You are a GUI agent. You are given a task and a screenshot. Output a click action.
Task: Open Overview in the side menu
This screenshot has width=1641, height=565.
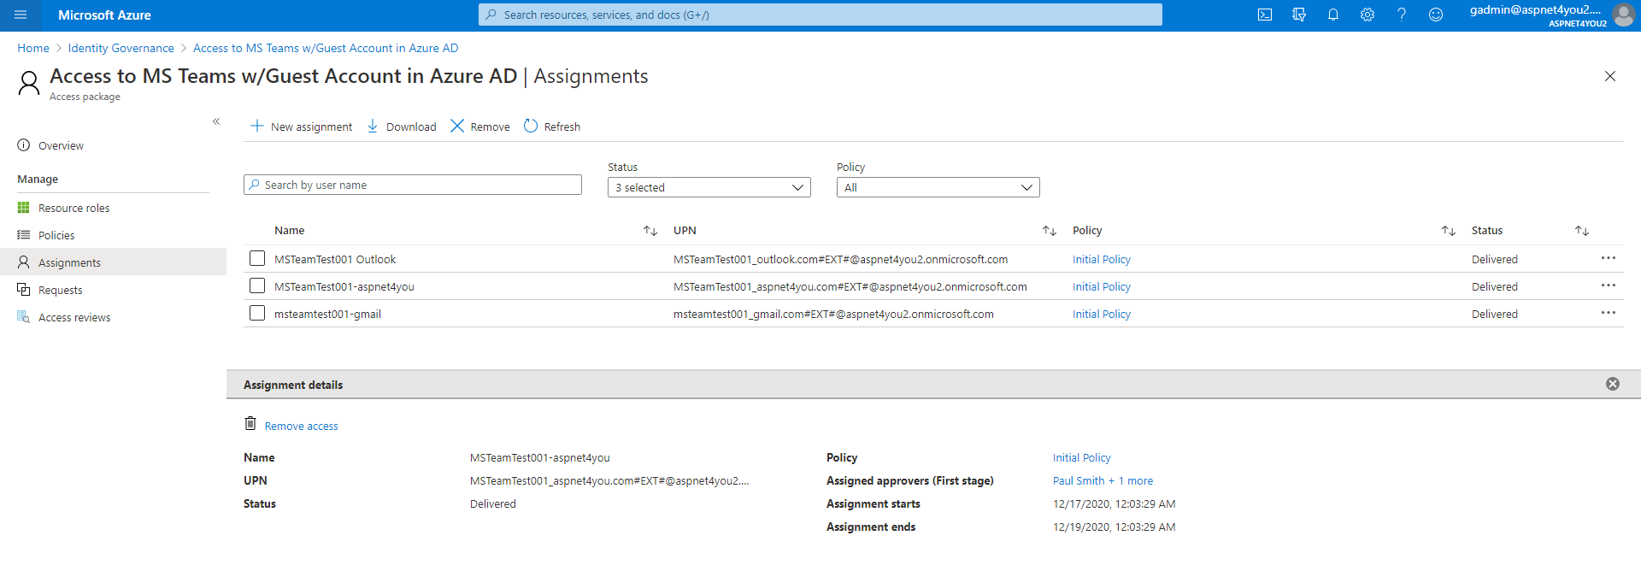click(x=61, y=146)
